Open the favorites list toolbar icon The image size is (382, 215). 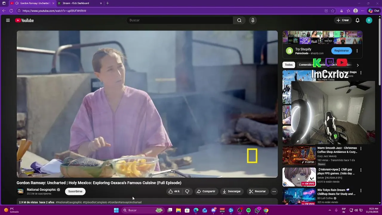pos(348,11)
